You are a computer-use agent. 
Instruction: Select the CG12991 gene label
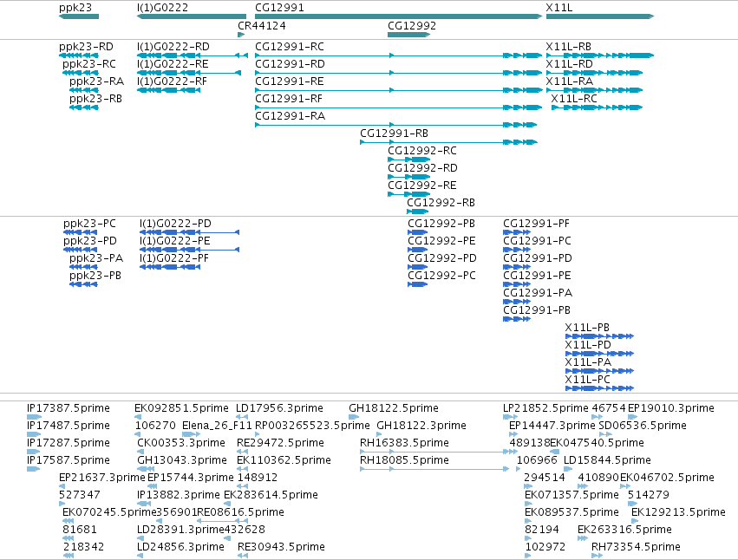(279, 8)
